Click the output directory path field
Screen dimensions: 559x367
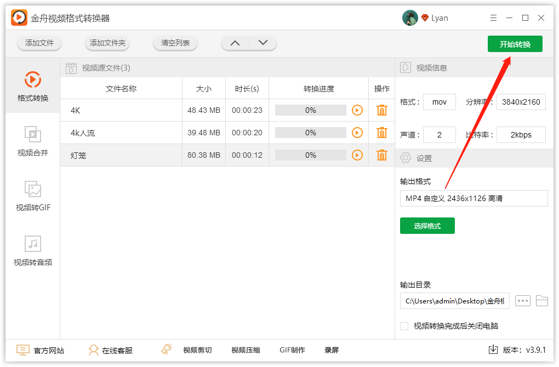click(x=454, y=300)
